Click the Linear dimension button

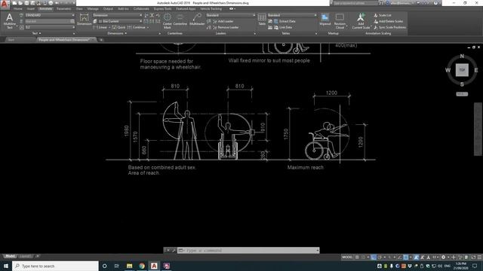pyautogui.click(x=100, y=27)
